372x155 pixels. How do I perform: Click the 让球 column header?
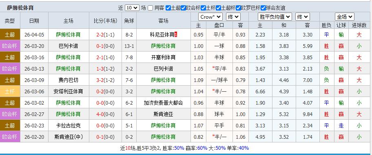[341, 25]
